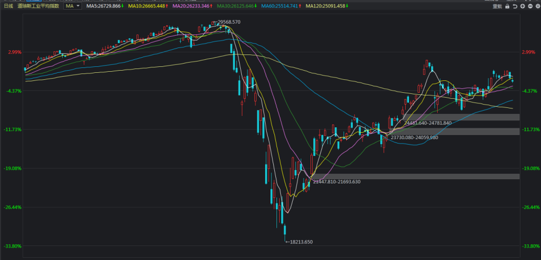Viewport: 541px width, 260px height.
Task: Click left axis -26.44% label
Action: (13, 207)
